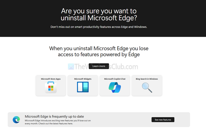Click the Microsoft Widgets panel icon
206x133 pixels.
click(x=83, y=87)
